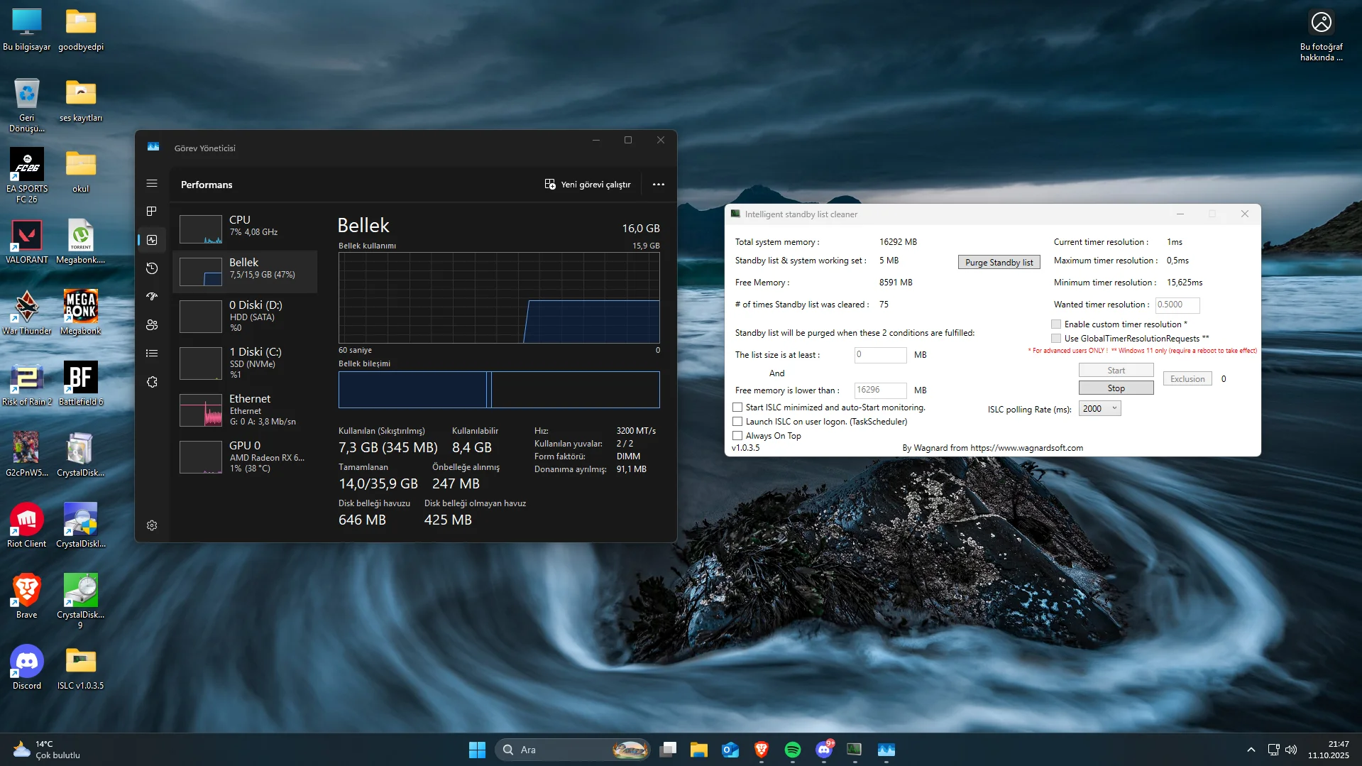
Task: Open the three-dot more options menu
Action: [x=659, y=185]
